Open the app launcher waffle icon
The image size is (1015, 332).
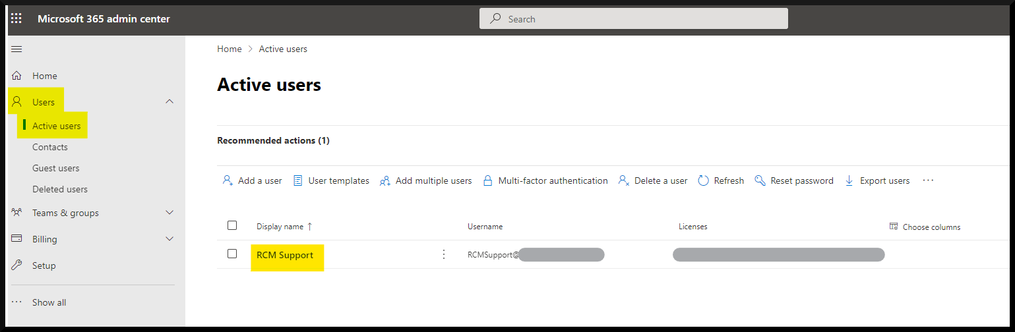pyautogui.click(x=16, y=19)
